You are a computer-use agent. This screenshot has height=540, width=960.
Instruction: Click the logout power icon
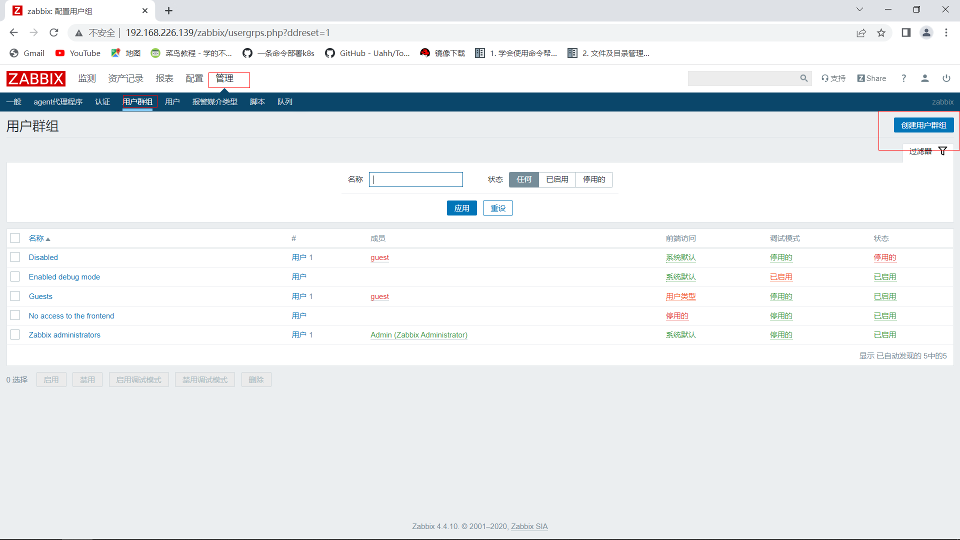point(946,78)
